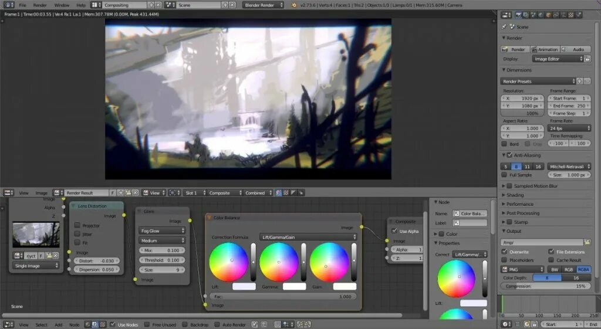The image size is (601, 329).
Task: Toggle the Jitter checkbox in Lens Distortion
Action: 77,233
